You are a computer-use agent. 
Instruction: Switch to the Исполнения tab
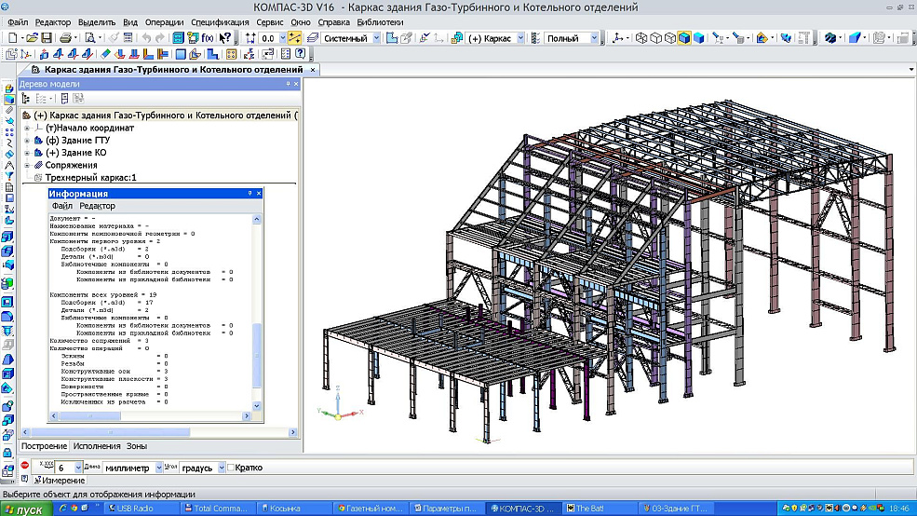pyautogui.click(x=98, y=447)
